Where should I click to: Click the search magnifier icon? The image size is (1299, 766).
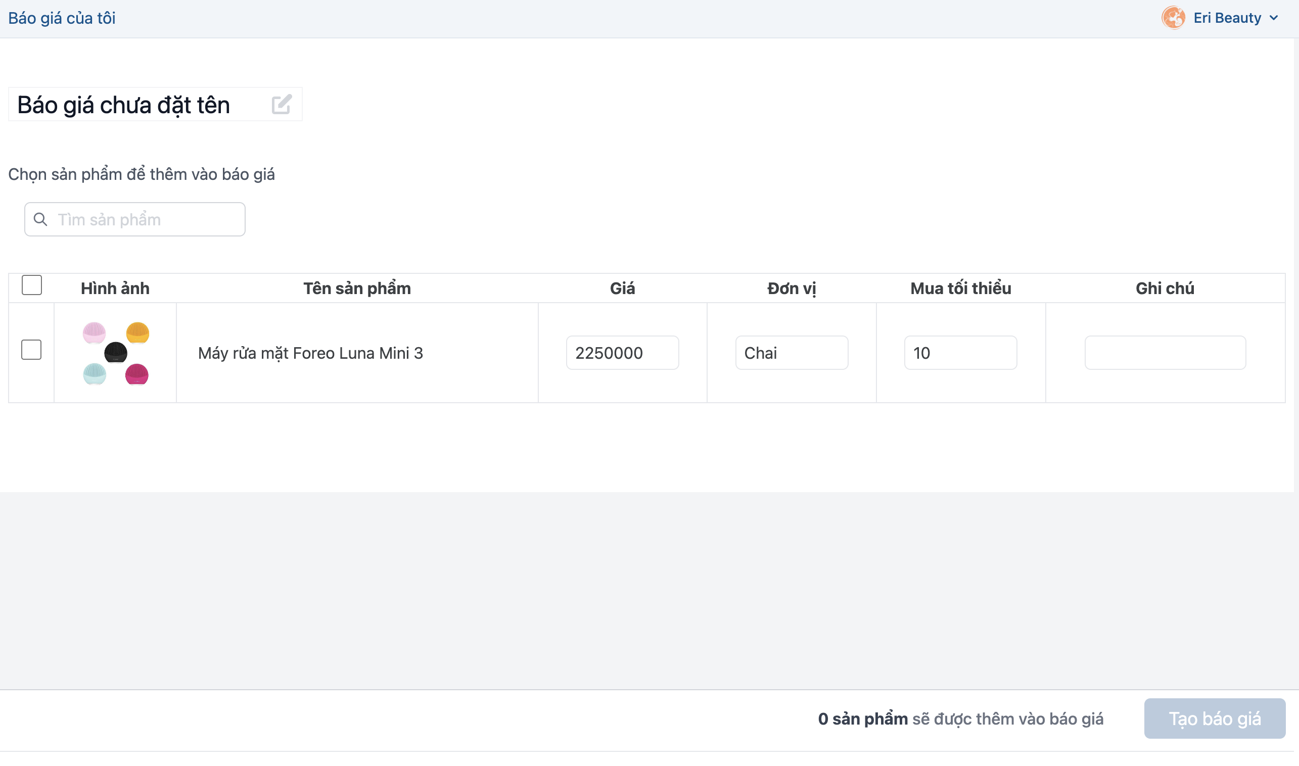tap(40, 219)
